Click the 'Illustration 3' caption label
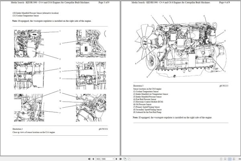Viewport: 241px width, 161px height. pyautogui.click(x=138, y=86)
